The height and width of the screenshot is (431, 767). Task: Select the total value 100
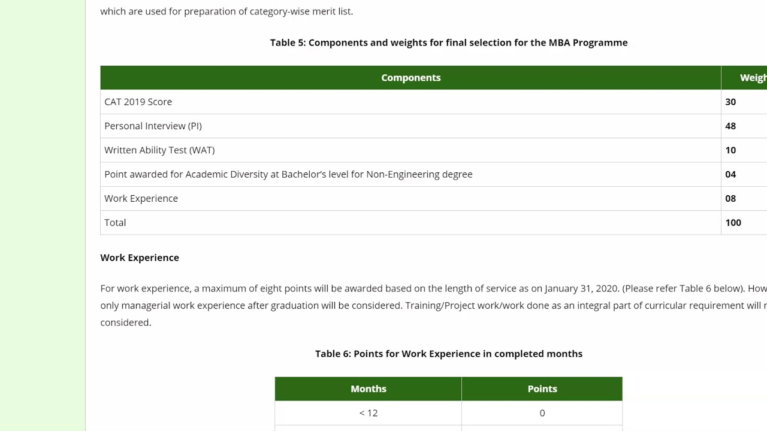click(x=733, y=222)
